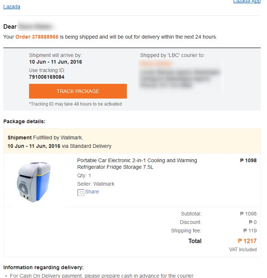Screen dimensions: 267x278
Task: Click the Seller: Wallmark text
Action: pos(96,183)
